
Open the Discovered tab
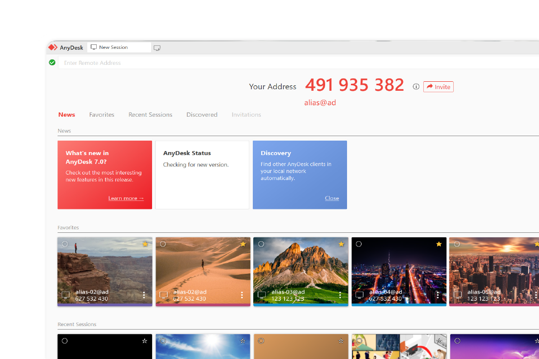pyautogui.click(x=202, y=115)
